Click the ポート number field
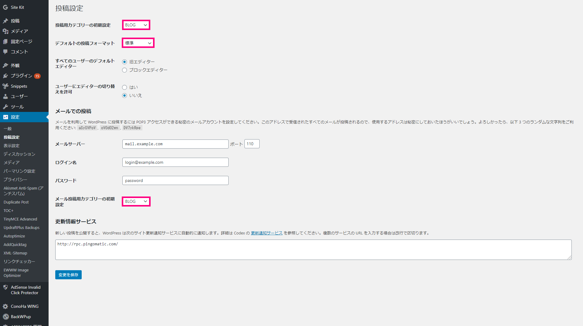Viewport: 583px width, 326px height. pos(252,144)
